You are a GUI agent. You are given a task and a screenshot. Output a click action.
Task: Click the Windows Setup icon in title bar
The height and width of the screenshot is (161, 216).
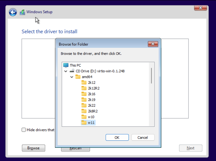(x=22, y=12)
